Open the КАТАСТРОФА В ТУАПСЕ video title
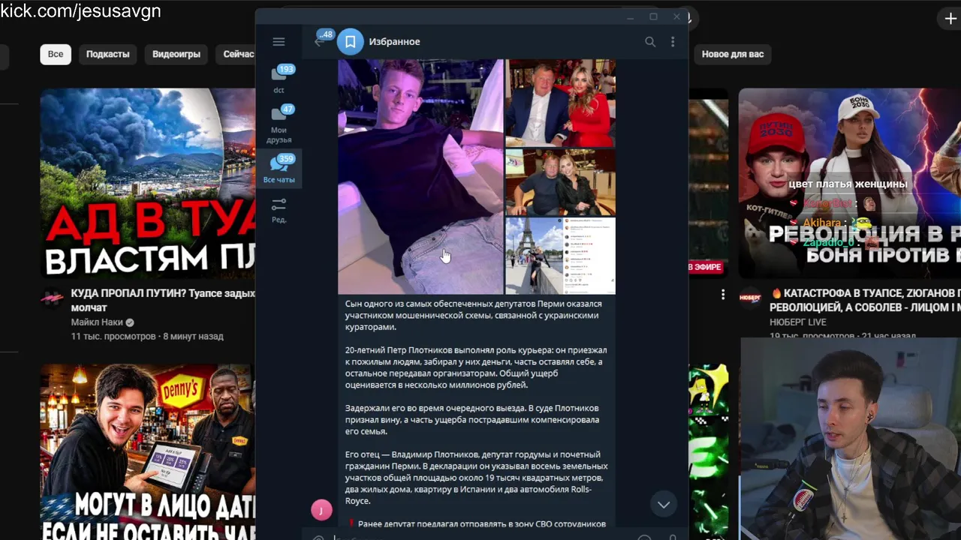961x540 pixels. [865, 300]
